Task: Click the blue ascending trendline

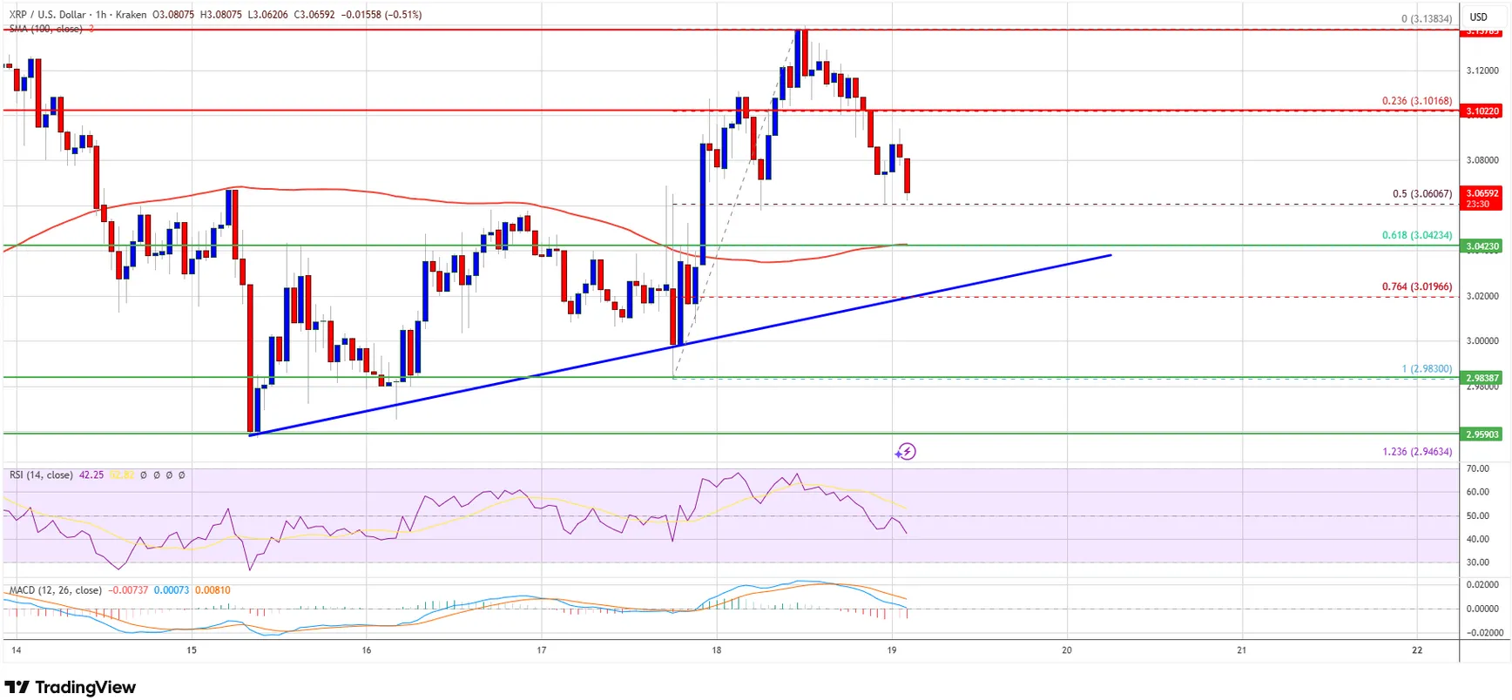Action: (679, 346)
